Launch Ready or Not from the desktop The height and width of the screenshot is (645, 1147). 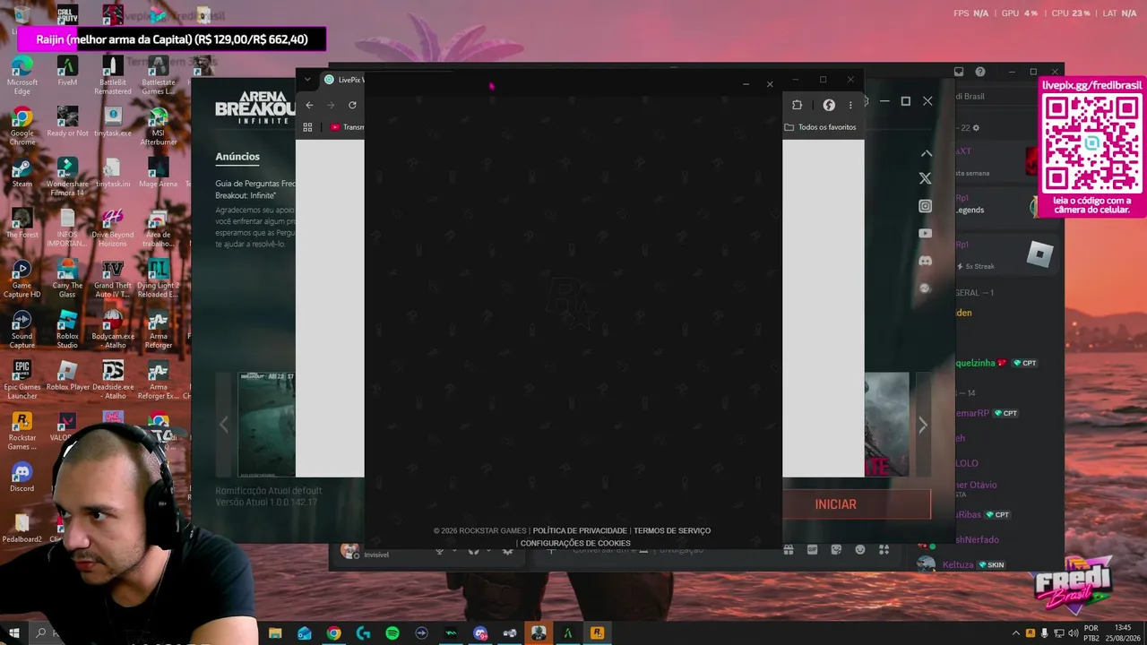67,122
